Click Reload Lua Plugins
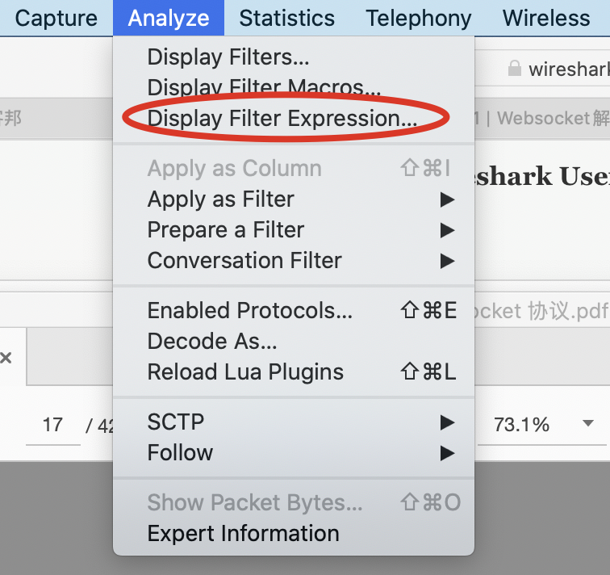Viewport: 610px width, 575px height. [245, 372]
